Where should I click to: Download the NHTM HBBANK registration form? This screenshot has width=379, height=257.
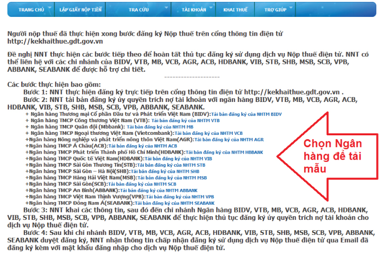point(224,152)
